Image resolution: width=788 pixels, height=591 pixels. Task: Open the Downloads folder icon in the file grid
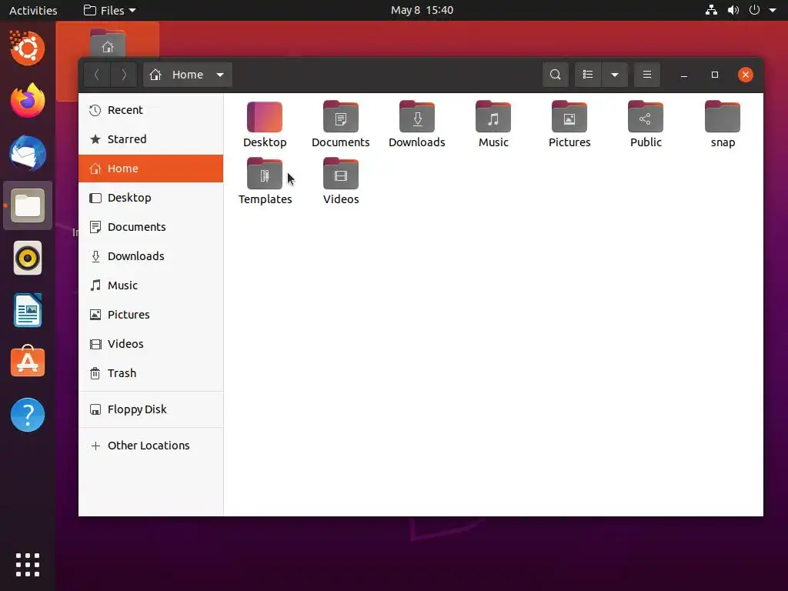coord(417,117)
